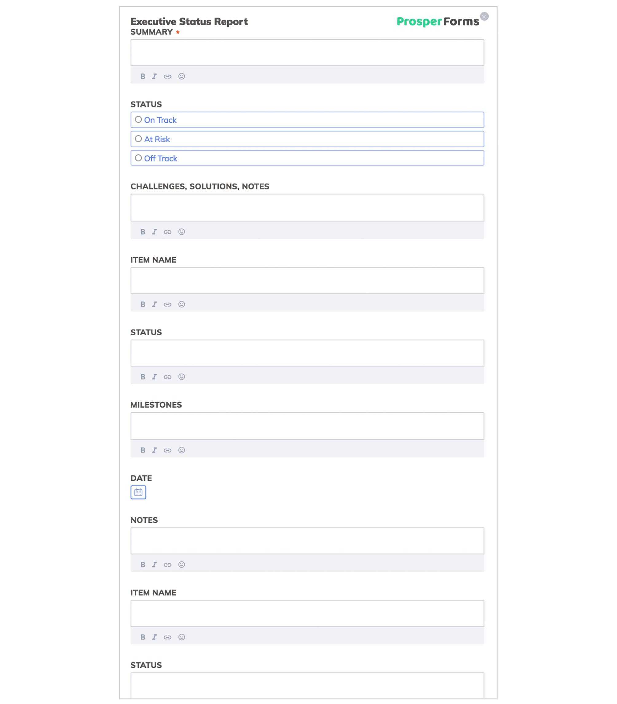Click the Calendar icon for Date field
The width and height of the screenshot is (617, 704).
point(139,492)
